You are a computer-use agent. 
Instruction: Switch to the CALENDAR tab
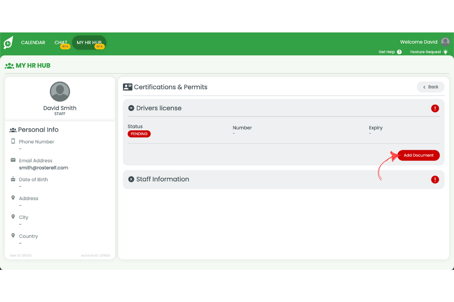(x=33, y=42)
